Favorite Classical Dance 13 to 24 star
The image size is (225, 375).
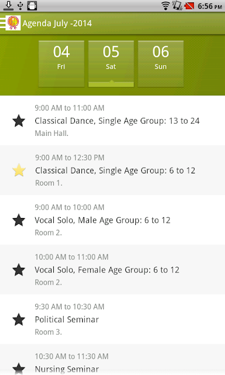[19, 121]
